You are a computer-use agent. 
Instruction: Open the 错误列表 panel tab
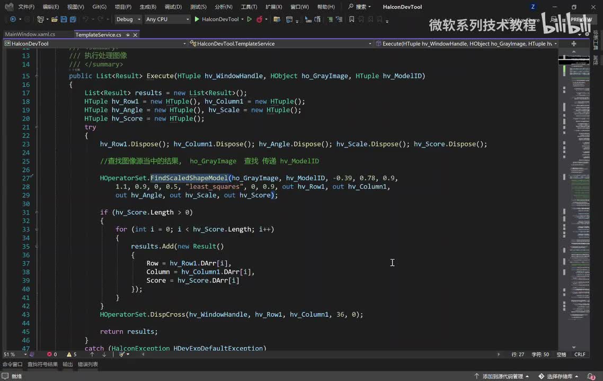87,364
